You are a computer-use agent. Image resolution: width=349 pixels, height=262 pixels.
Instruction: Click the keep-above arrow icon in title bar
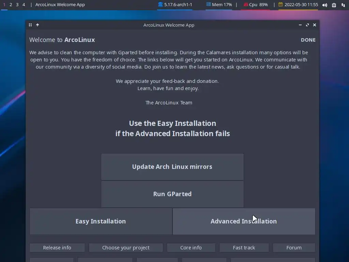(37, 25)
